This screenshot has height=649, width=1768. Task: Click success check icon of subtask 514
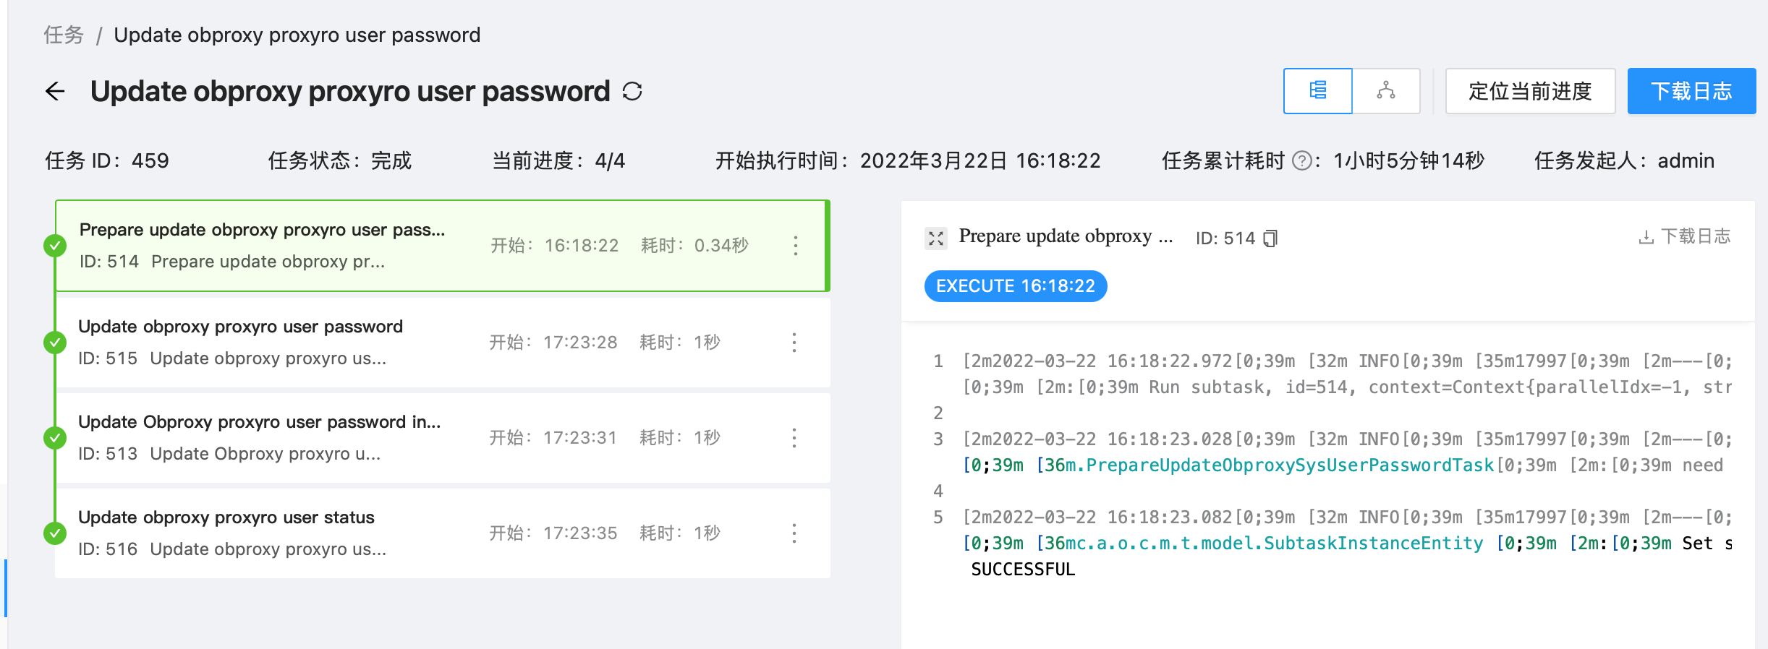click(55, 246)
